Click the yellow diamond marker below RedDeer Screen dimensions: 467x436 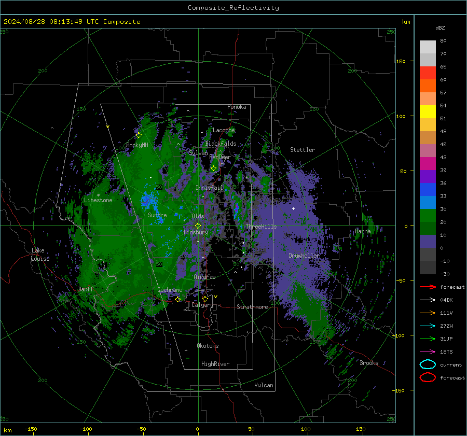tap(213, 168)
